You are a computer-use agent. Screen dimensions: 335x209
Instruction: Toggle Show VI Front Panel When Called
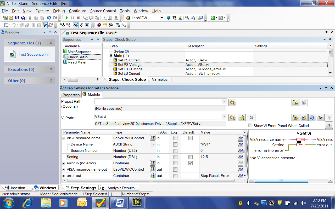pos(250,125)
